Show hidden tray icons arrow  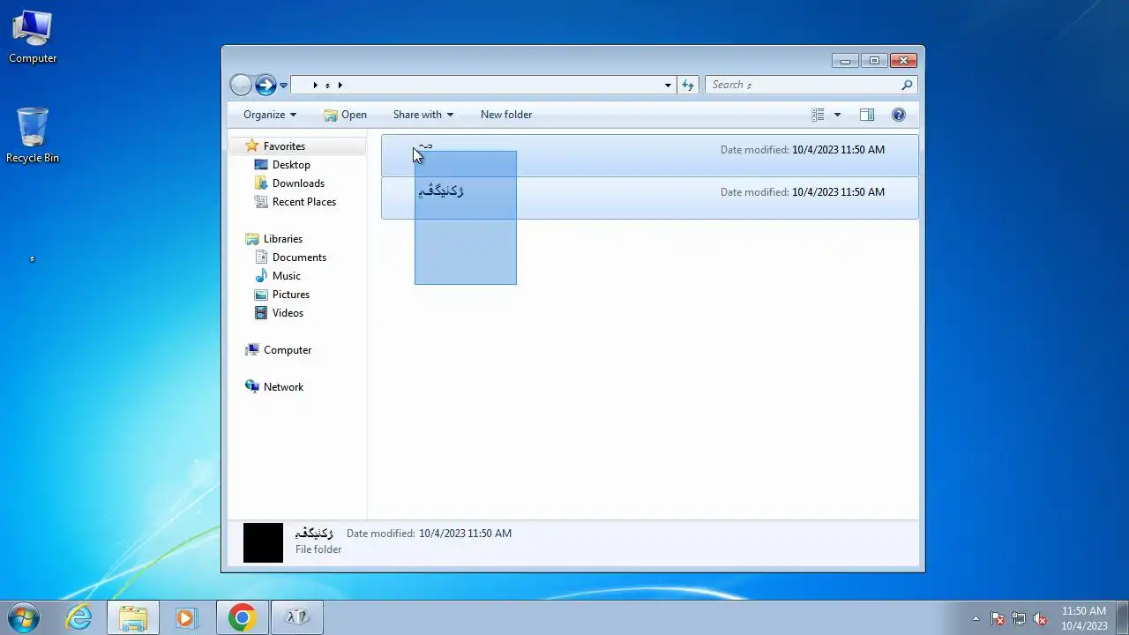pyautogui.click(x=976, y=618)
